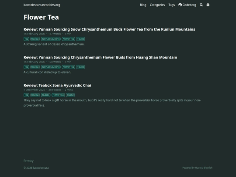This screenshot has height=177, width=236.
Task: Click summary 'A cultural icon dialed up to eleven.'
Action: (x=47, y=72)
